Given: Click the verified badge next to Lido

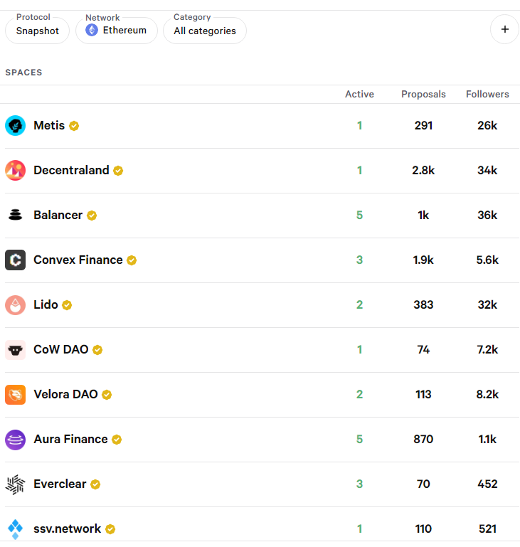Looking at the screenshot, I should tap(67, 305).
